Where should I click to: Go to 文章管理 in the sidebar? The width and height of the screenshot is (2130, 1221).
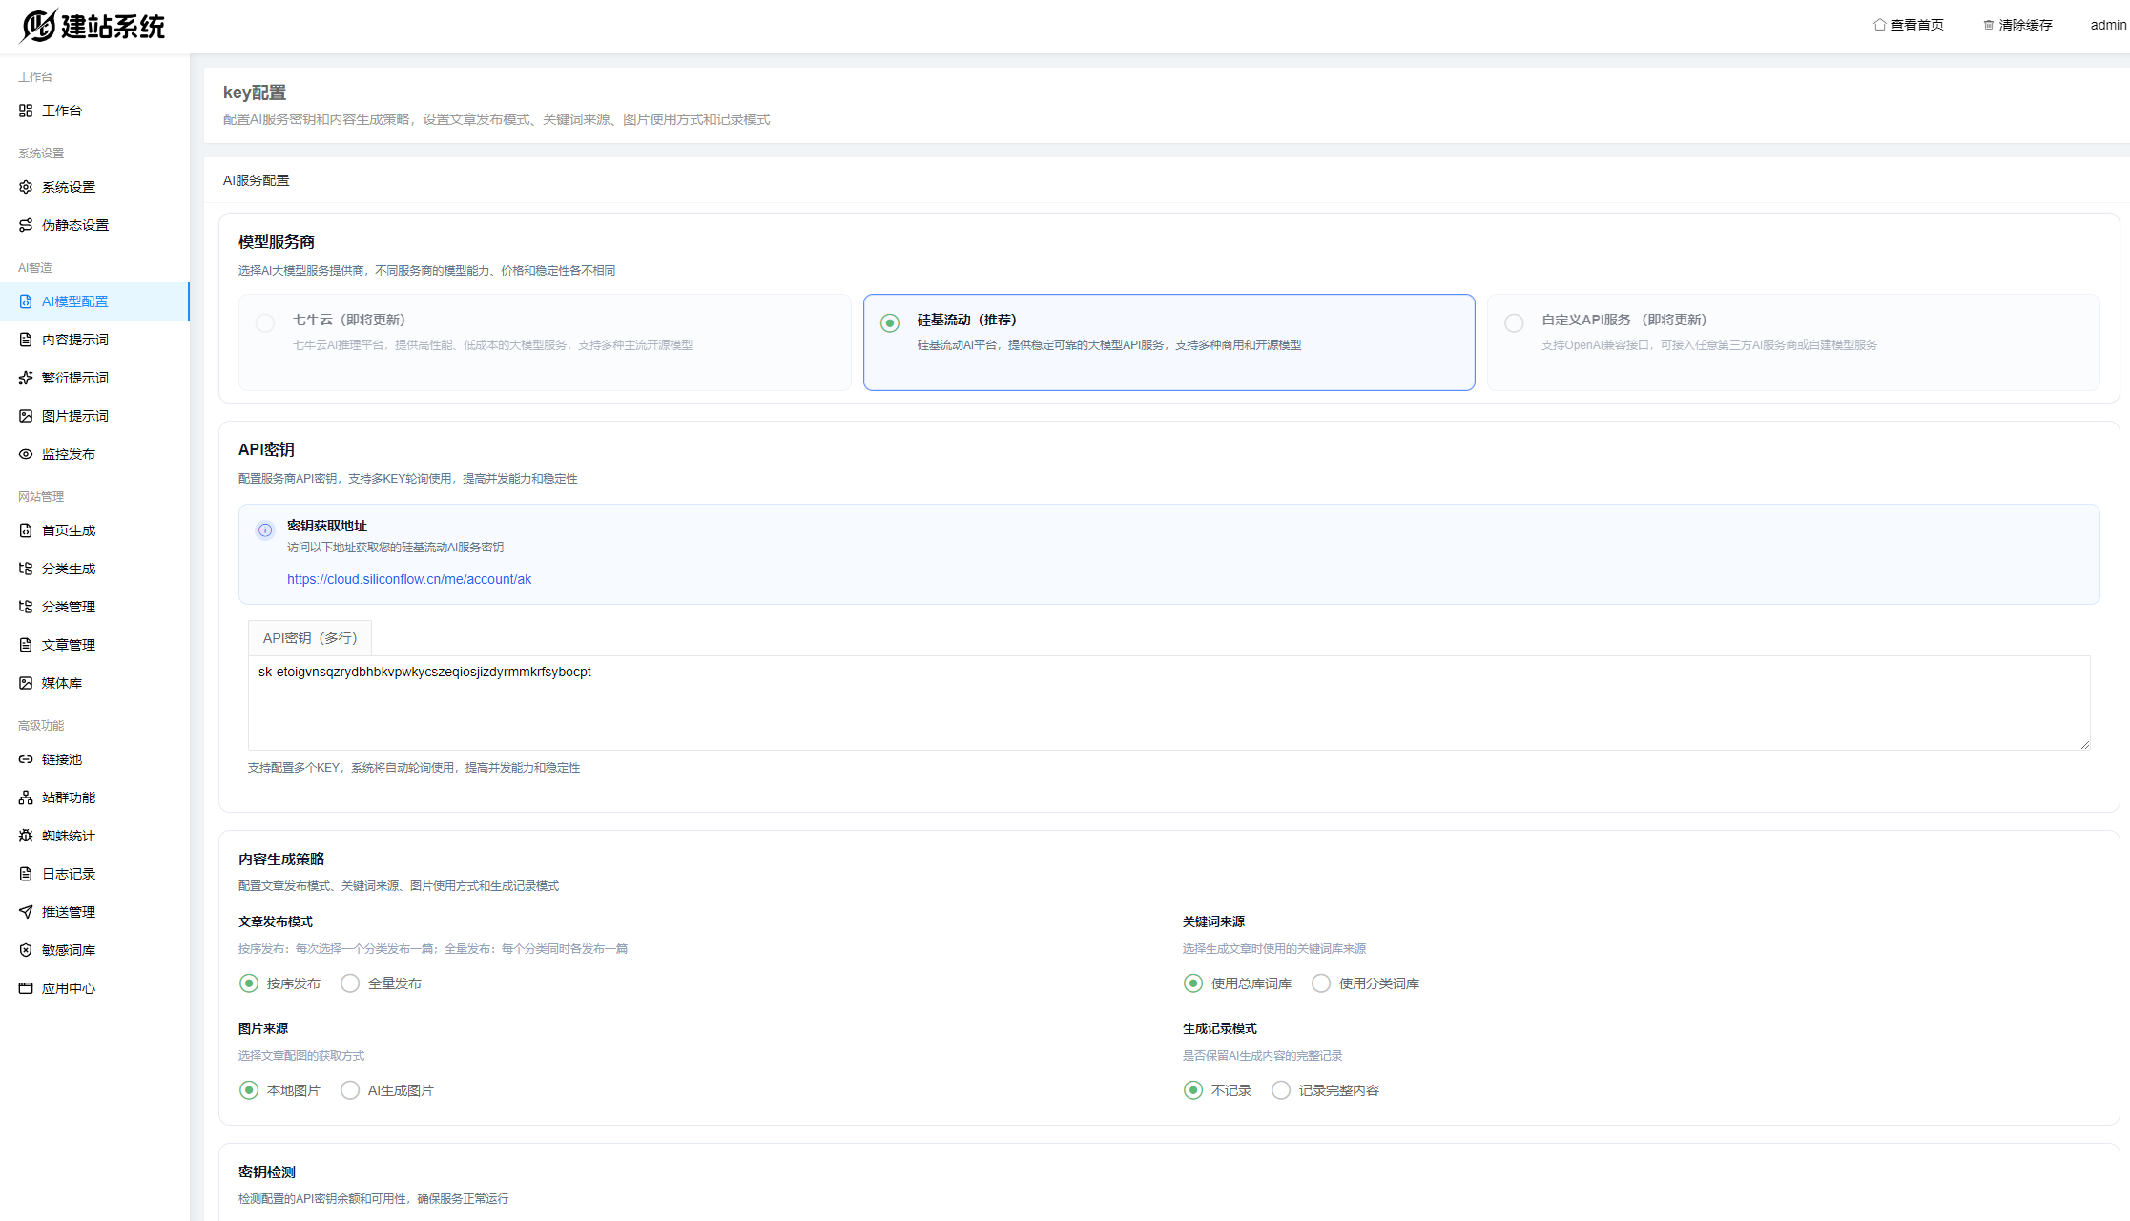click(68, 645)
